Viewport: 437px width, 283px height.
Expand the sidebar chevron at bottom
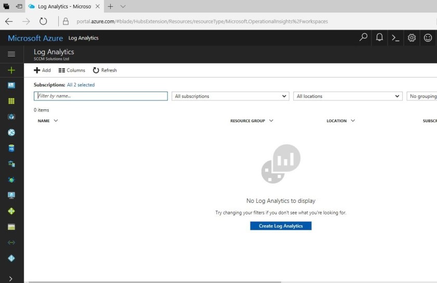coord(11,279)
